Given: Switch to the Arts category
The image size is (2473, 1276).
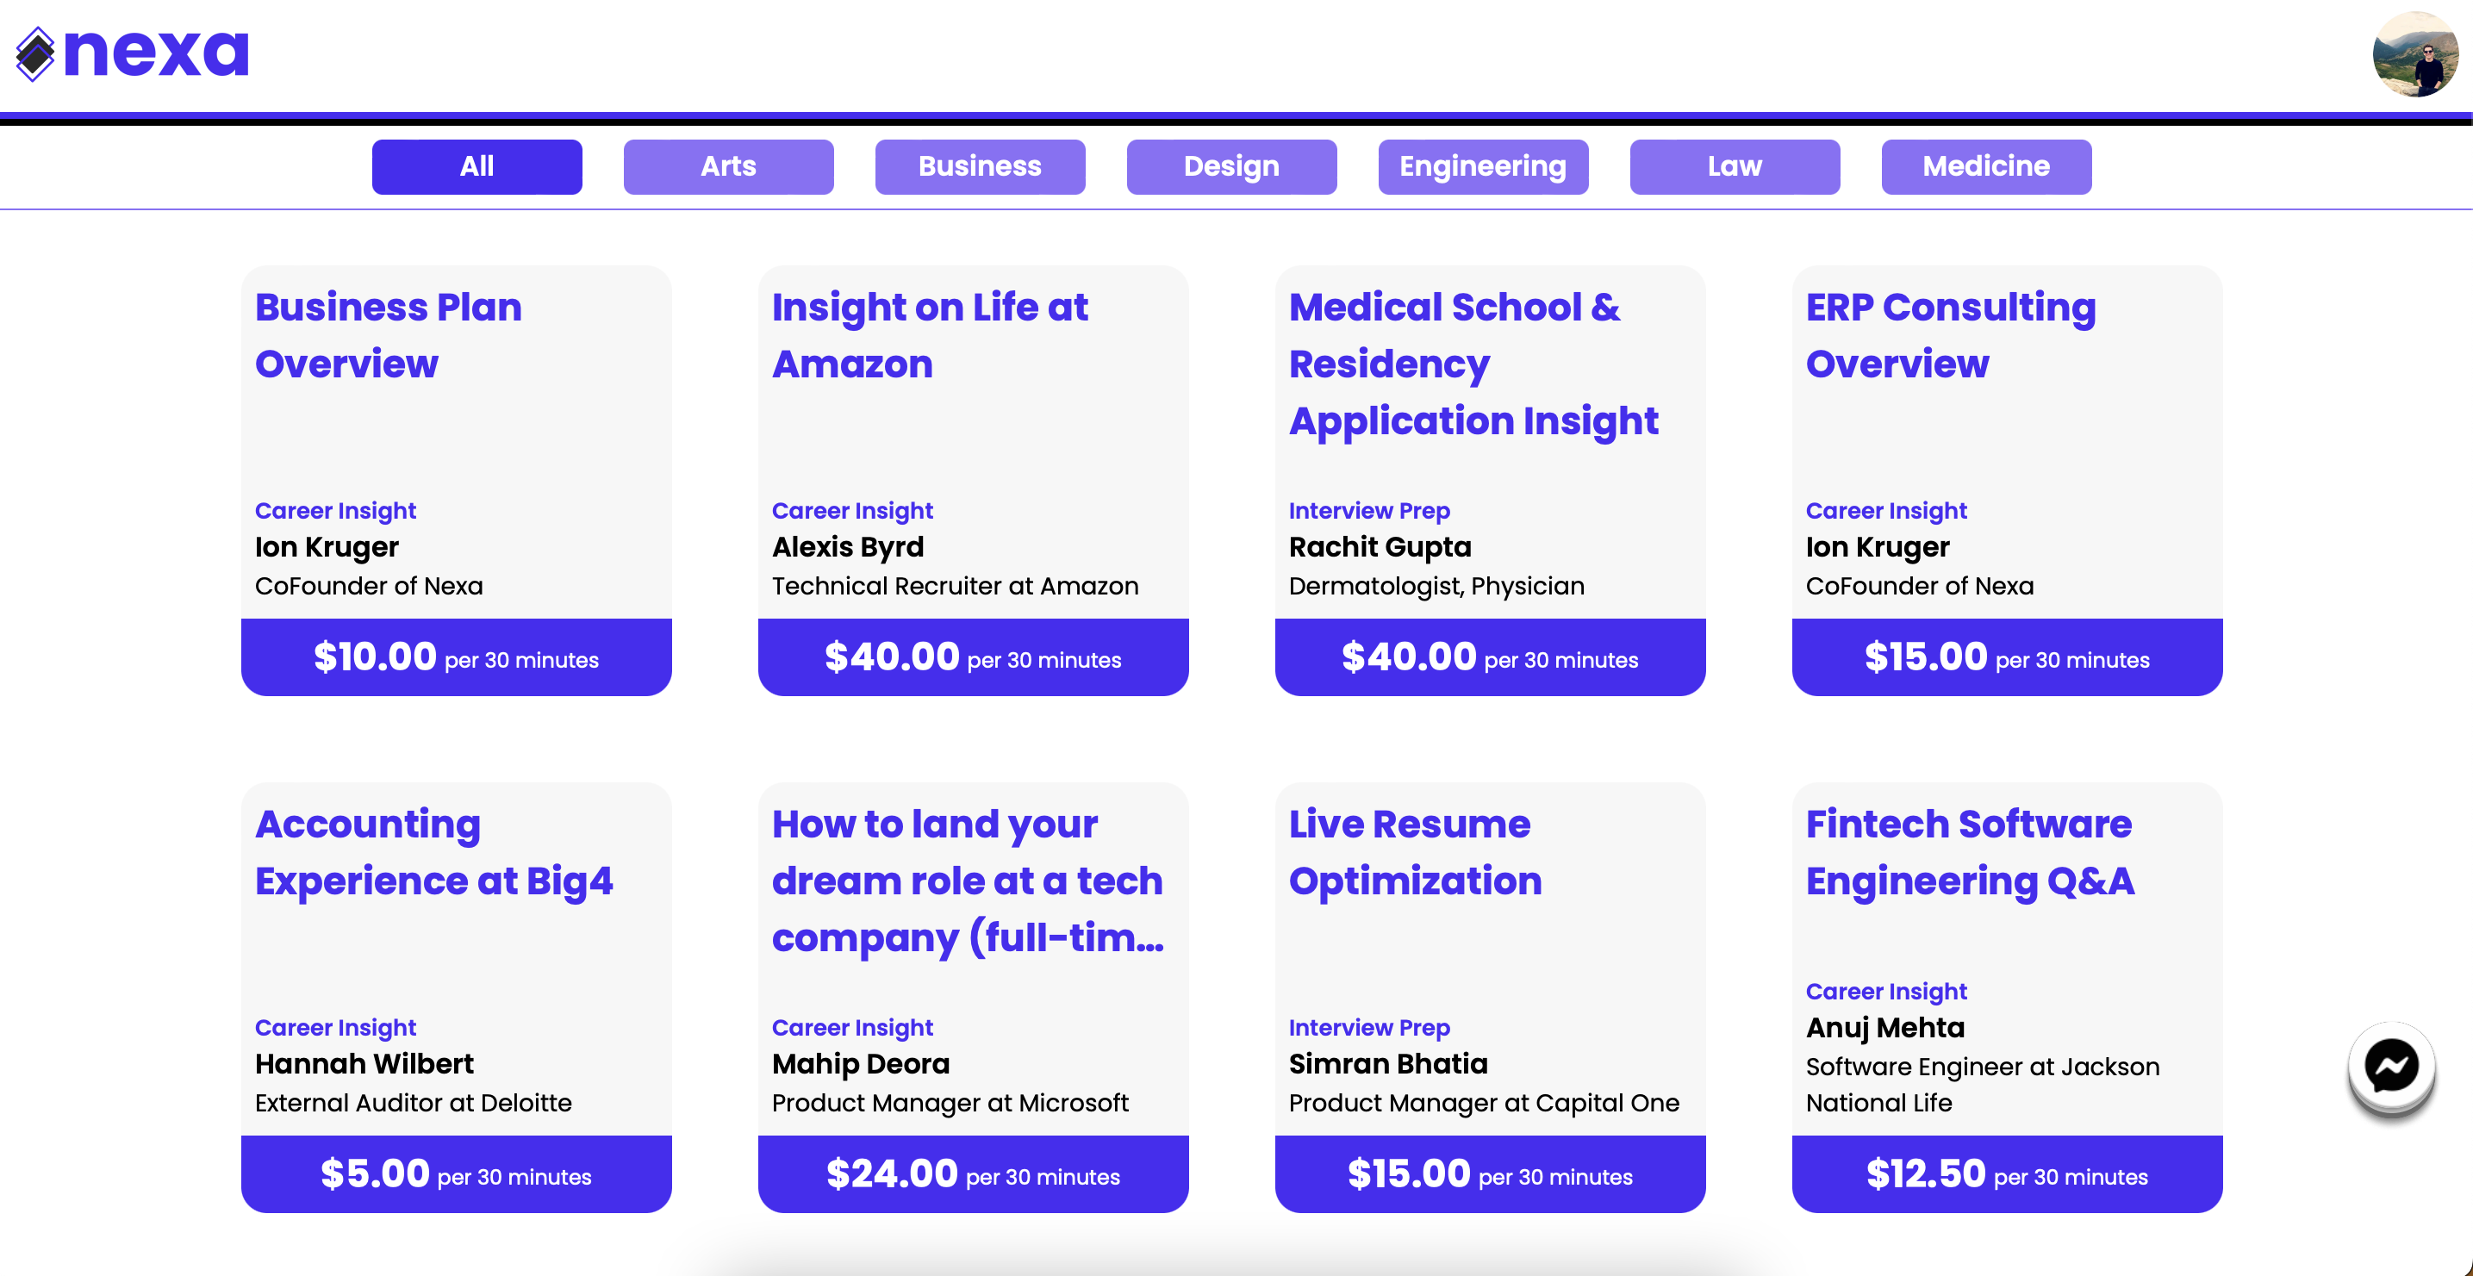Looking at the screenshot, I should (729, 166).
